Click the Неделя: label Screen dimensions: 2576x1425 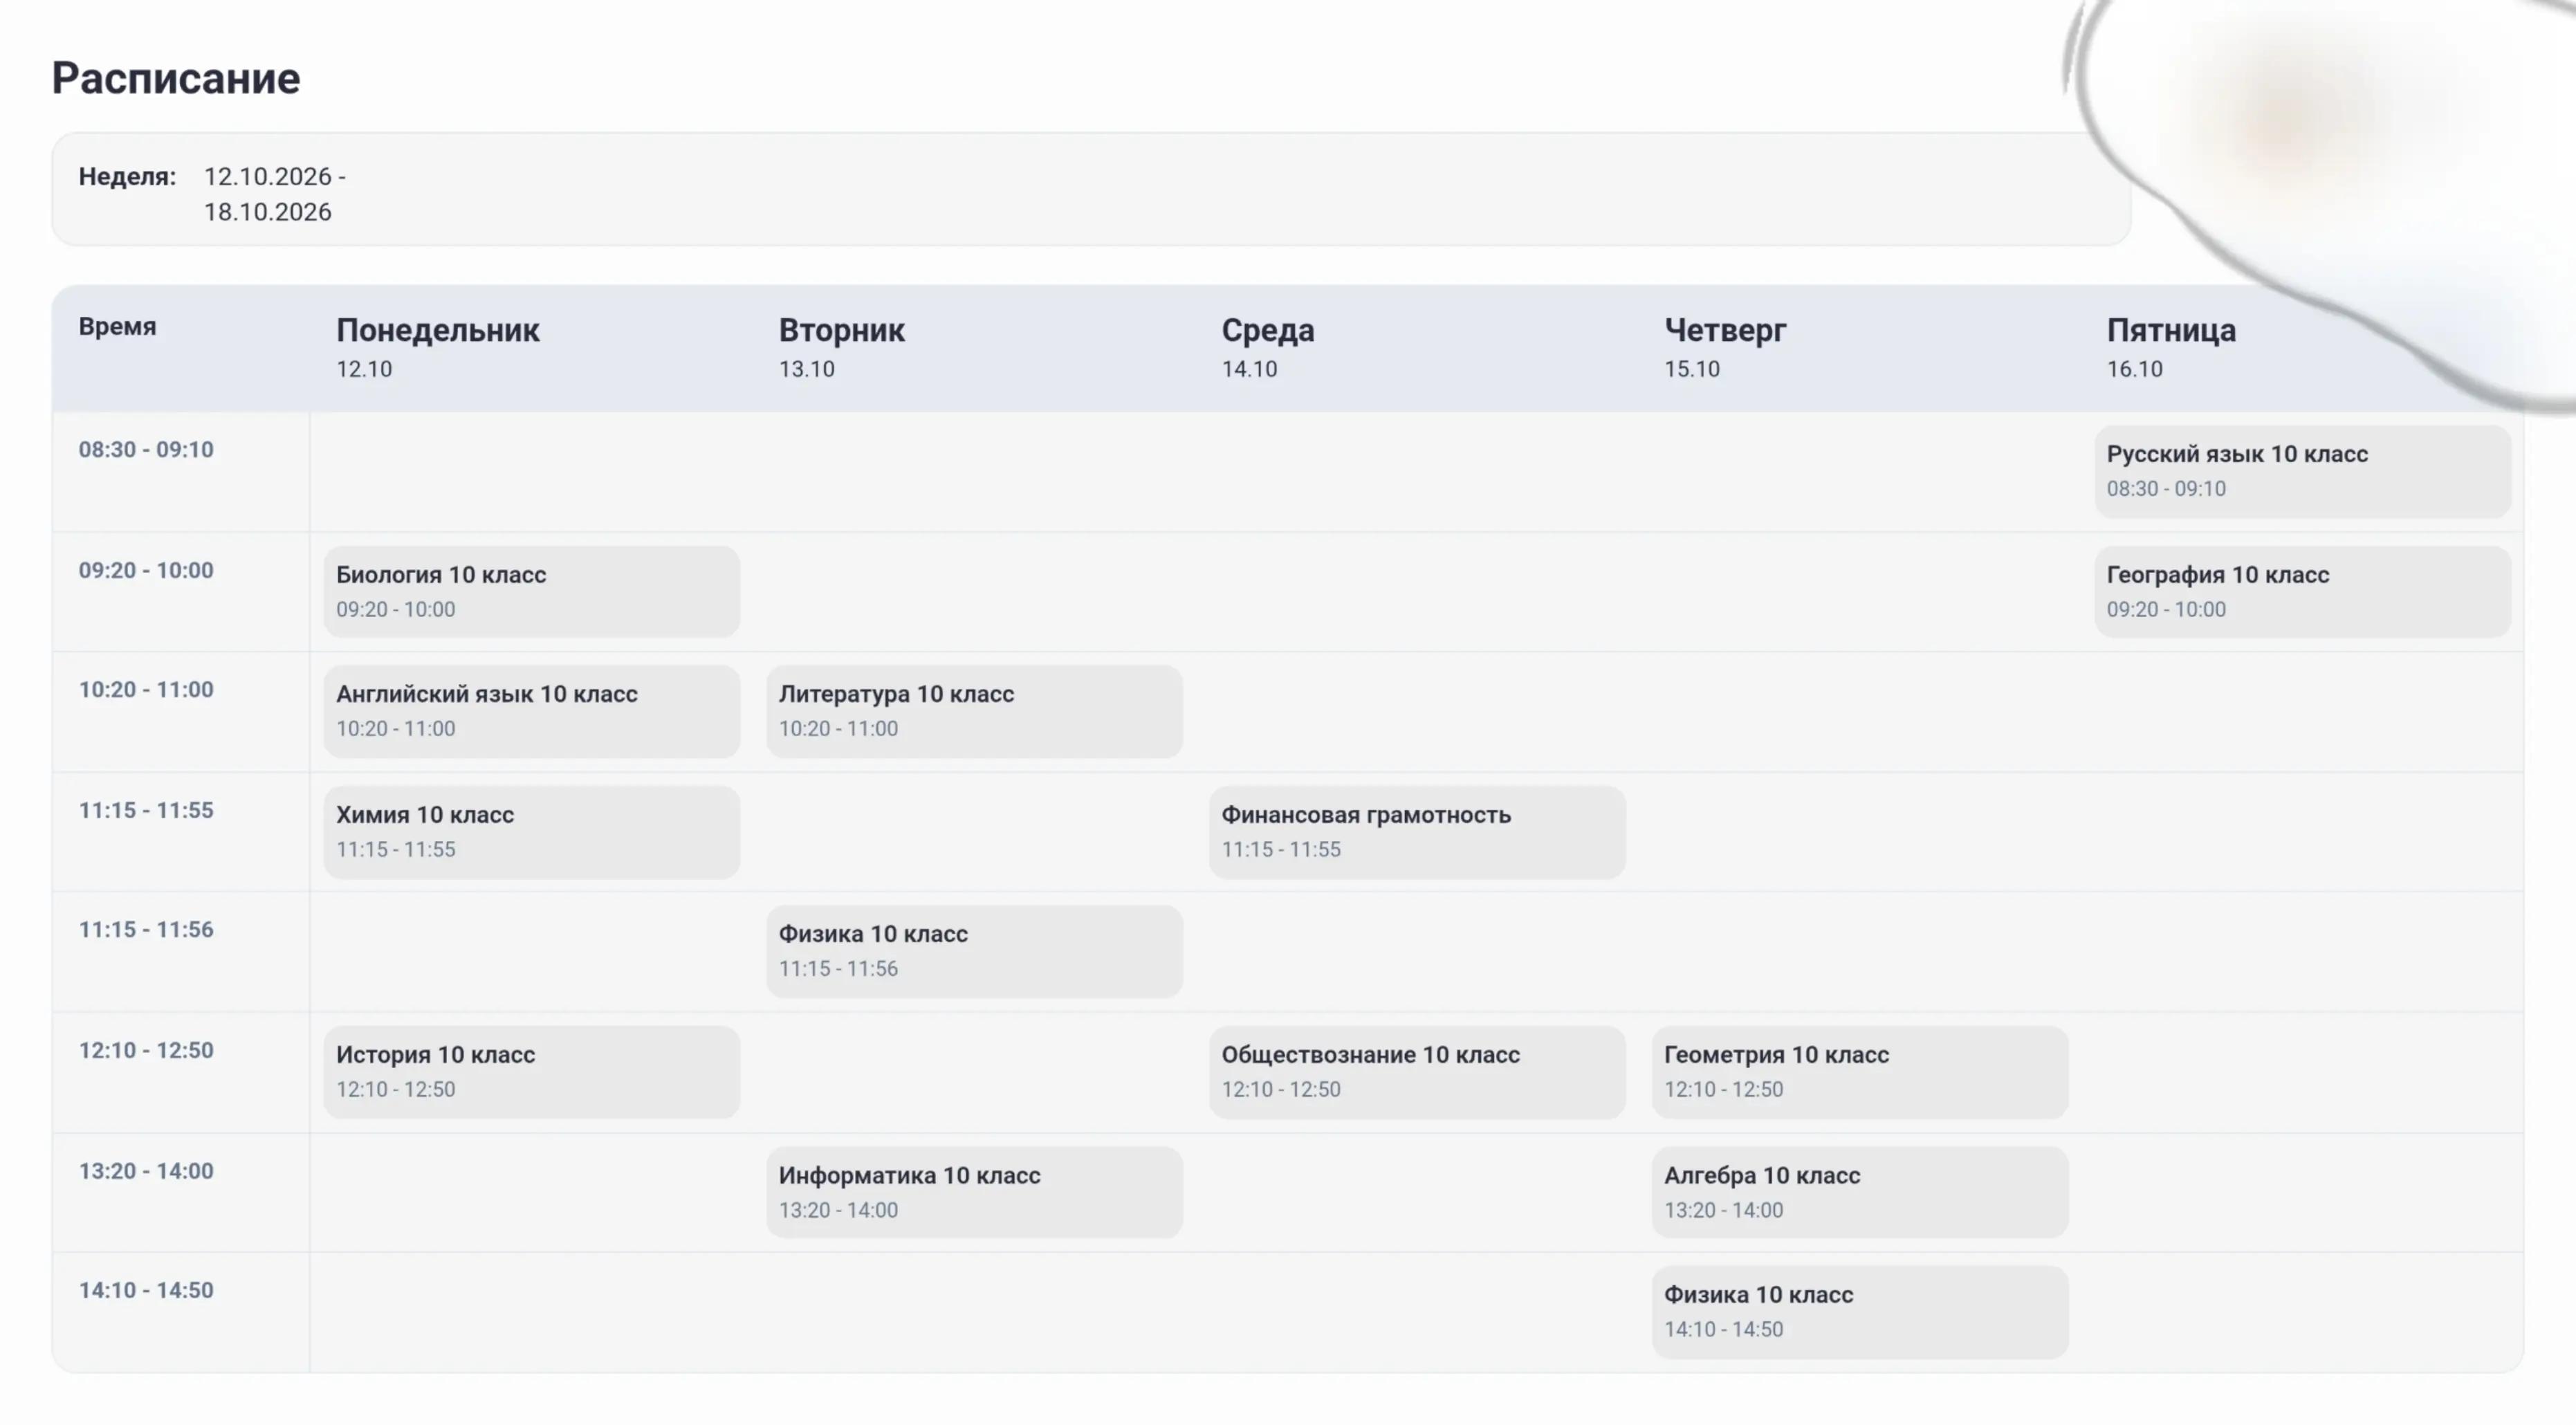point(127,176)
